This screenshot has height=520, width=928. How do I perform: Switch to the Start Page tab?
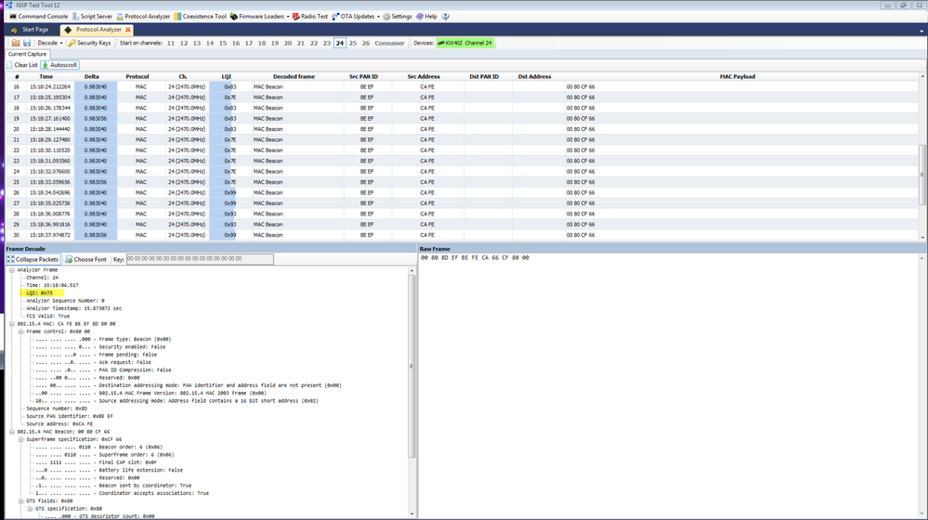click(30, 30)
